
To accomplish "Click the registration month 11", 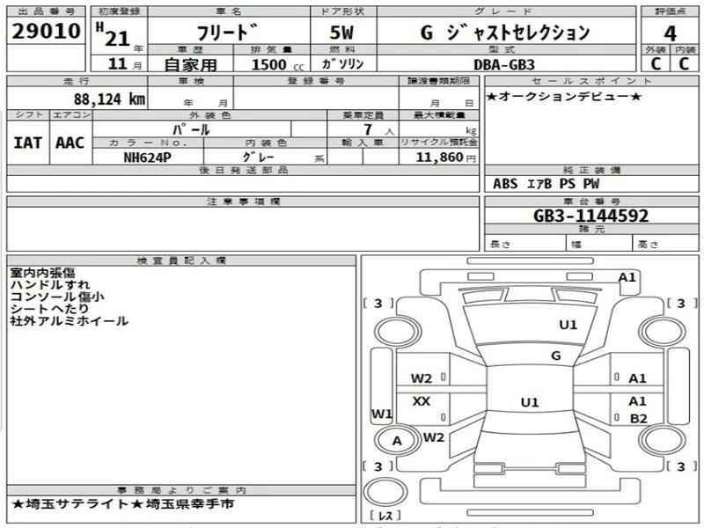I will click(118, 63).
